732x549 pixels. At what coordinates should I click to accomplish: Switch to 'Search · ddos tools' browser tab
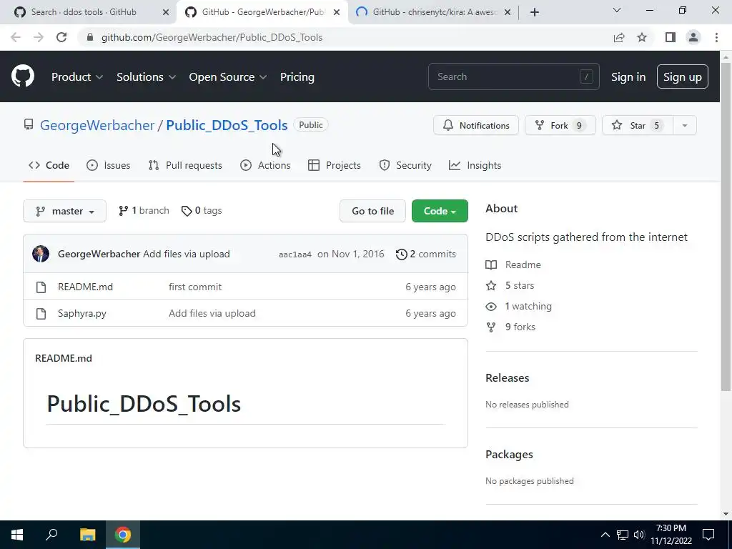tap(84, 12)
